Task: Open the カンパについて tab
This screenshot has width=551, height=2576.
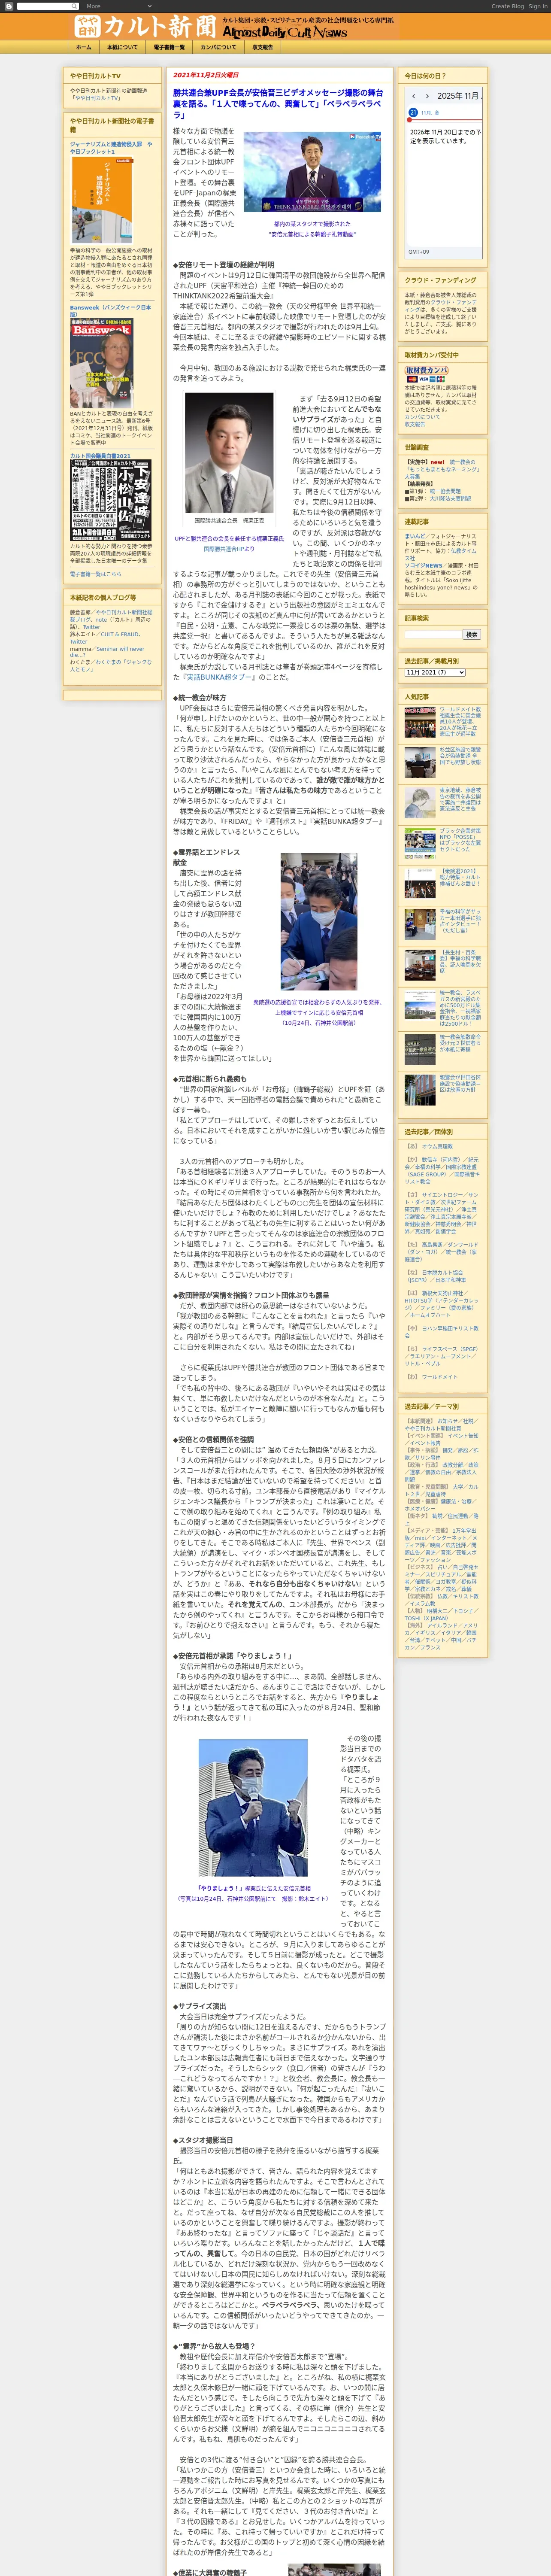Action: point(218,47)
